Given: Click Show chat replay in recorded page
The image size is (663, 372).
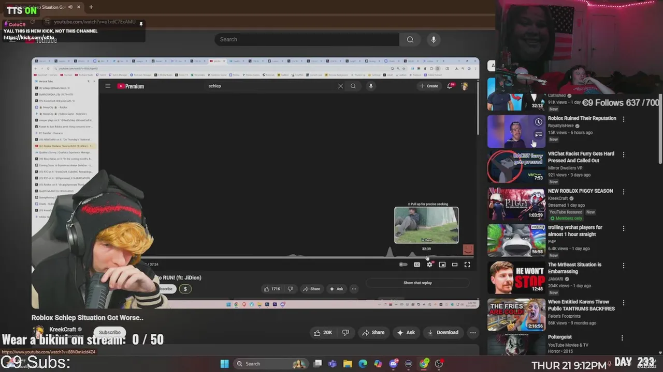Looking at the screenshot, I should (417, 283).
